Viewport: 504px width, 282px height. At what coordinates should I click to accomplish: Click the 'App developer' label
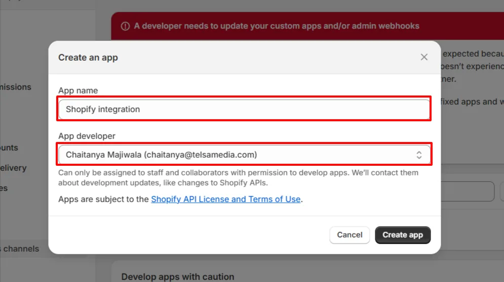pyautogui.click(x=87, y=136)
